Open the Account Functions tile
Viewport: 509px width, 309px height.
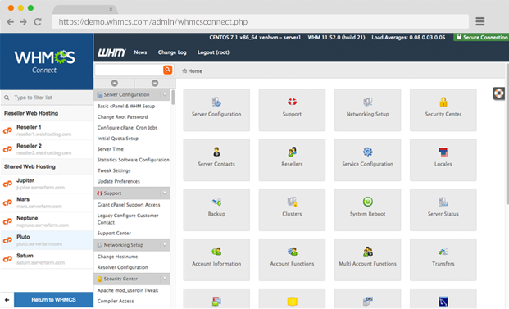pos(292,260)
